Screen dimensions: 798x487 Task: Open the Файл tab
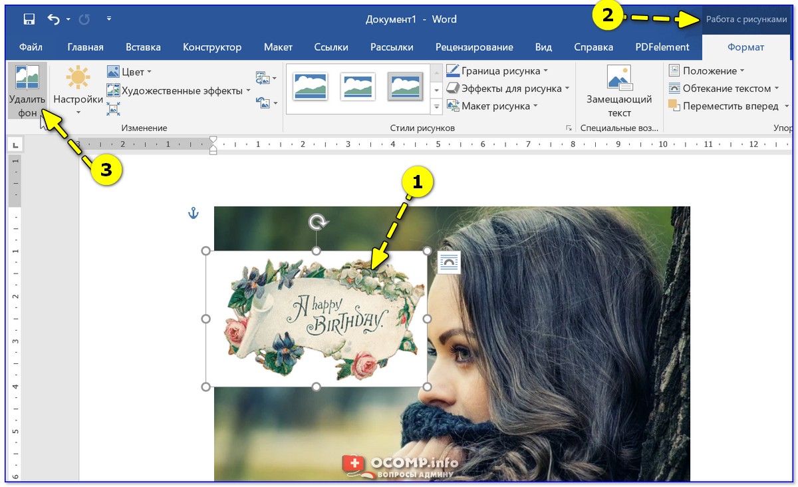click(x=31, y=47)
